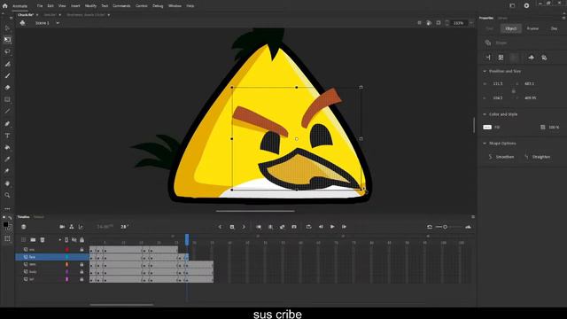Viewport: 567px width, 319px height.
Task: Toggle the hide all layers eye header icon
Action: 74,240
